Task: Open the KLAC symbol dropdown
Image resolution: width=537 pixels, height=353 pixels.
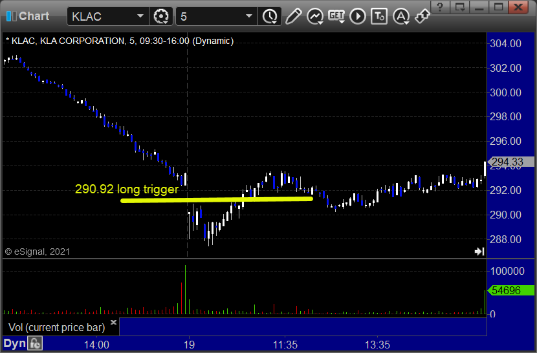Action: click(140, 16)
